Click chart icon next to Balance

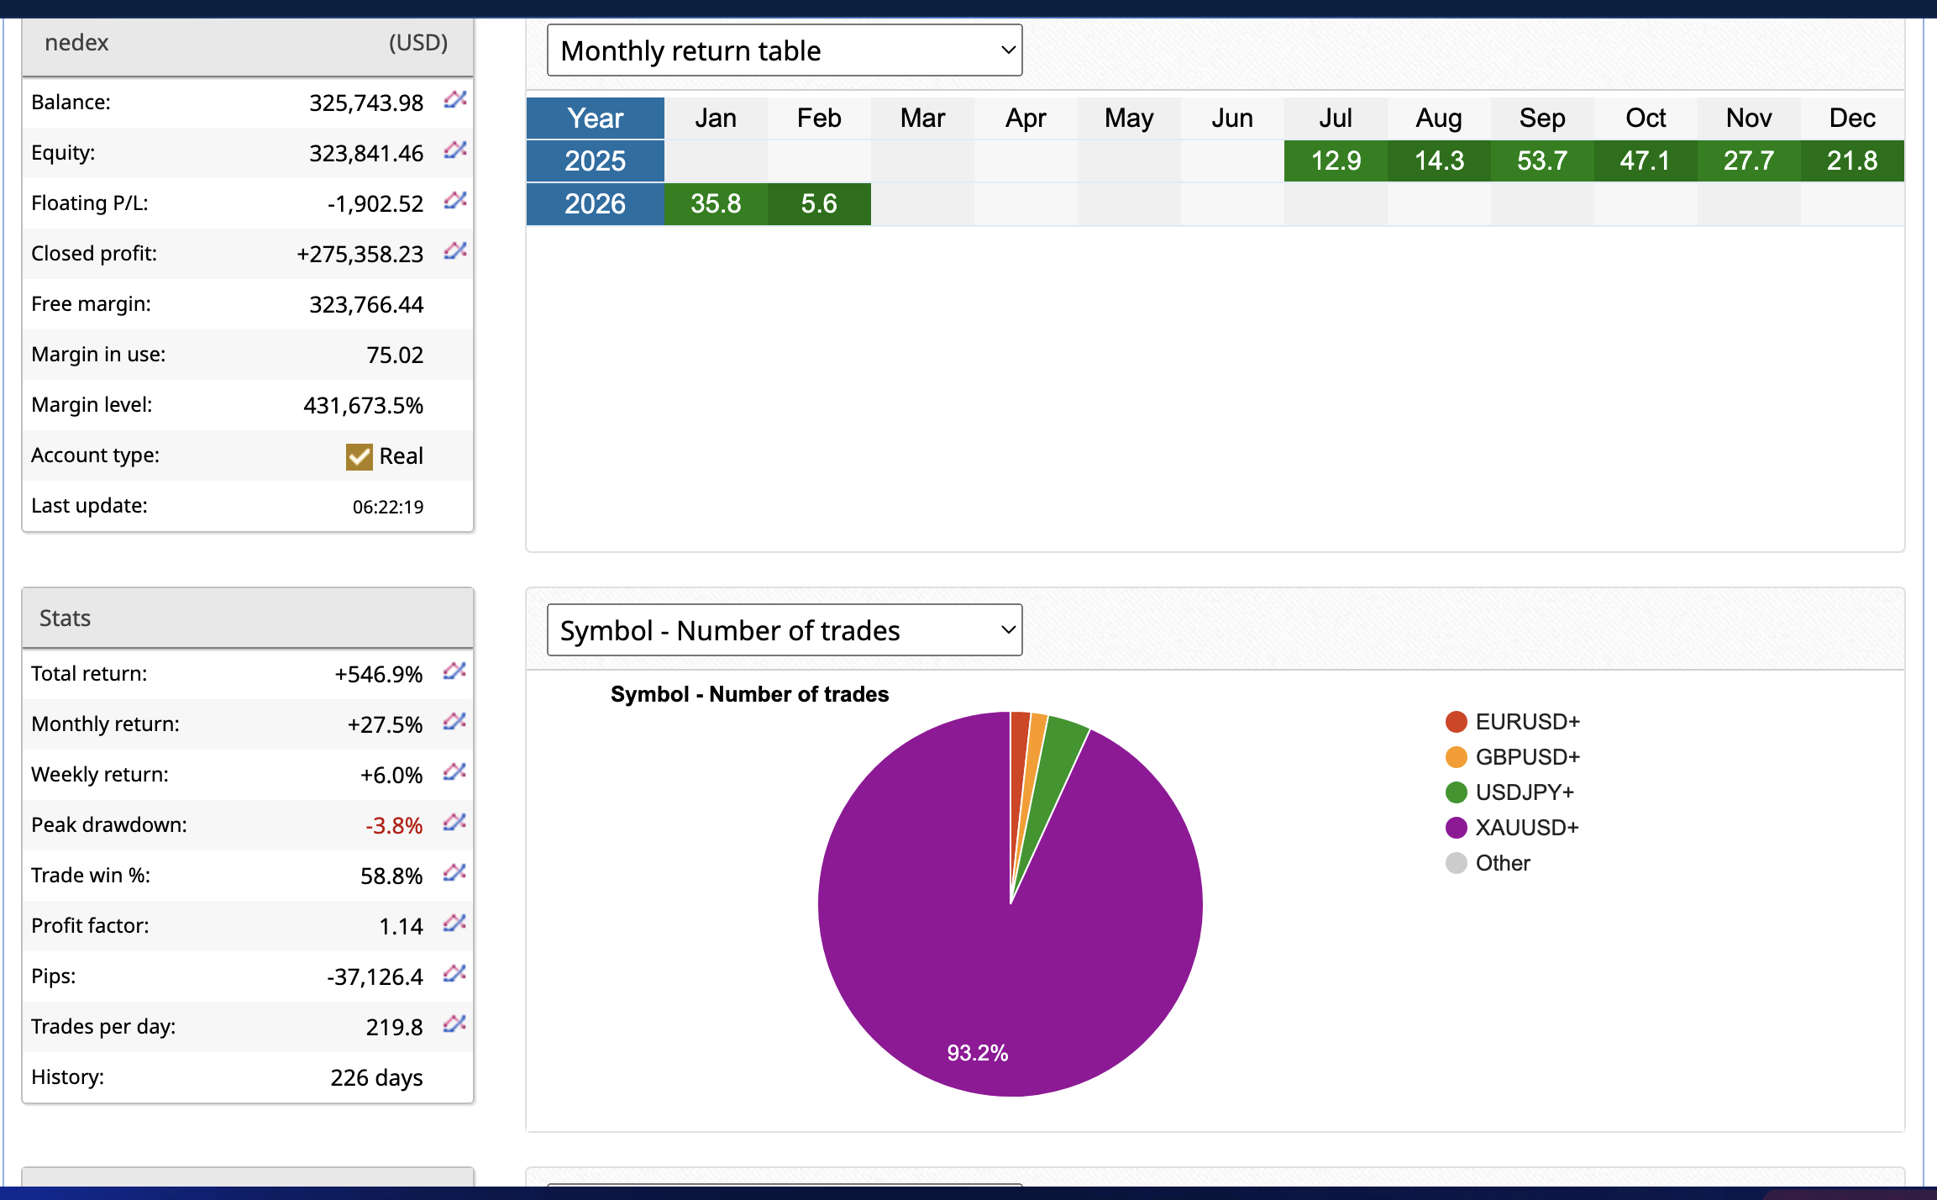pos(455,100)
